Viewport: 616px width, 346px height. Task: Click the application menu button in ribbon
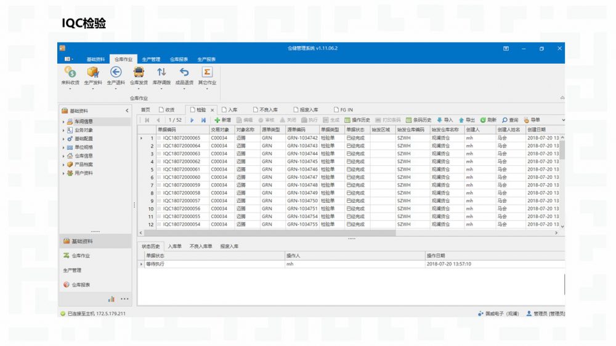[x=69, y=59]
